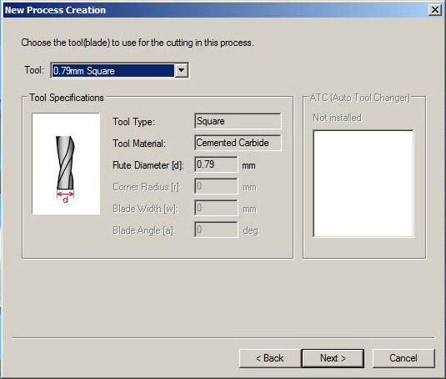Click the Flute Diameter field 0.79
This screenshot has height=379, width=446.
click(x=216, y=164)
